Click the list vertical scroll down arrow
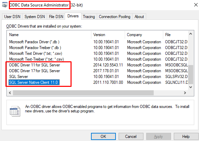 190,87
